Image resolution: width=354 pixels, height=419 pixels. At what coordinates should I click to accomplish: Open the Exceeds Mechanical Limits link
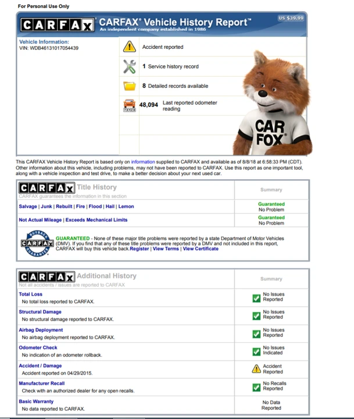click(96, 219)
